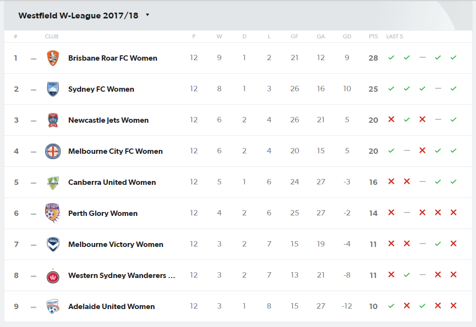476x327 pixels.
Task: Click the Perth Glory Women crest
Action: coord(52,213)
